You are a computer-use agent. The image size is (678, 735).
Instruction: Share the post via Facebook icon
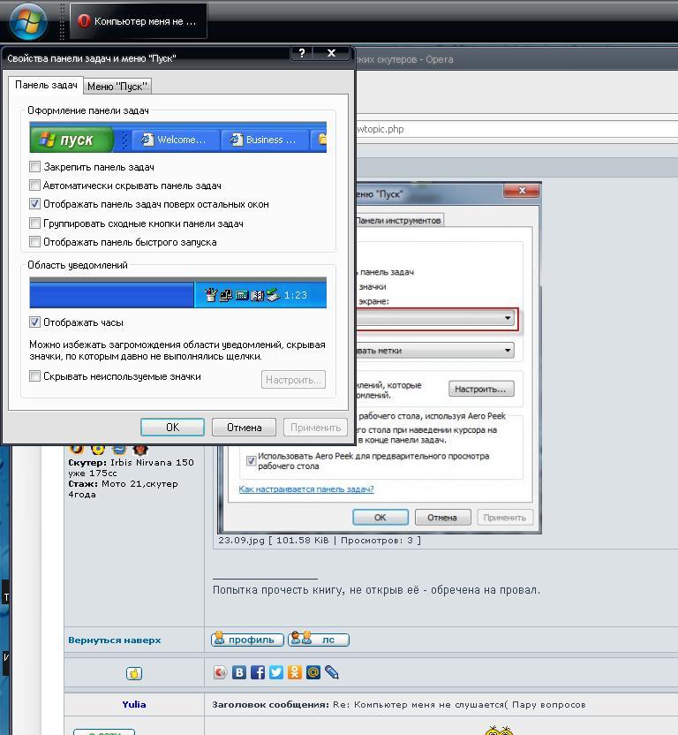click(x=258, y=672)
